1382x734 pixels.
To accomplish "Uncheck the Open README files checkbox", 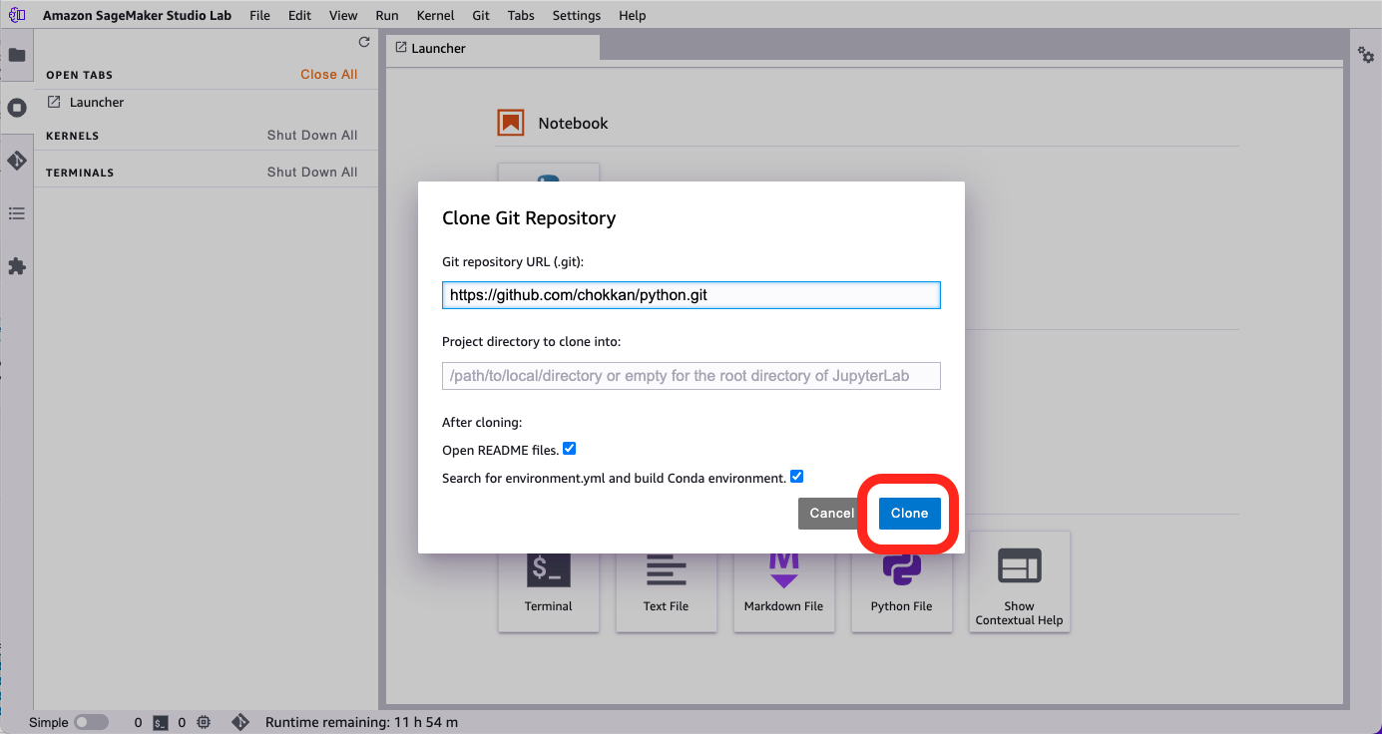I will point(570,449).
